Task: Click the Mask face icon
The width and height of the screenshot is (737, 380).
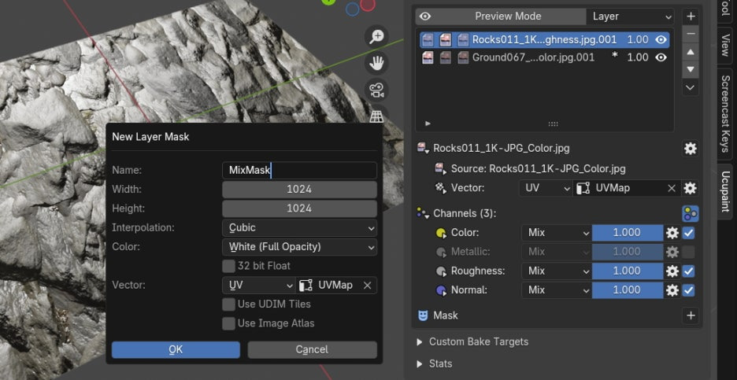Action: [x=423, y=315]
